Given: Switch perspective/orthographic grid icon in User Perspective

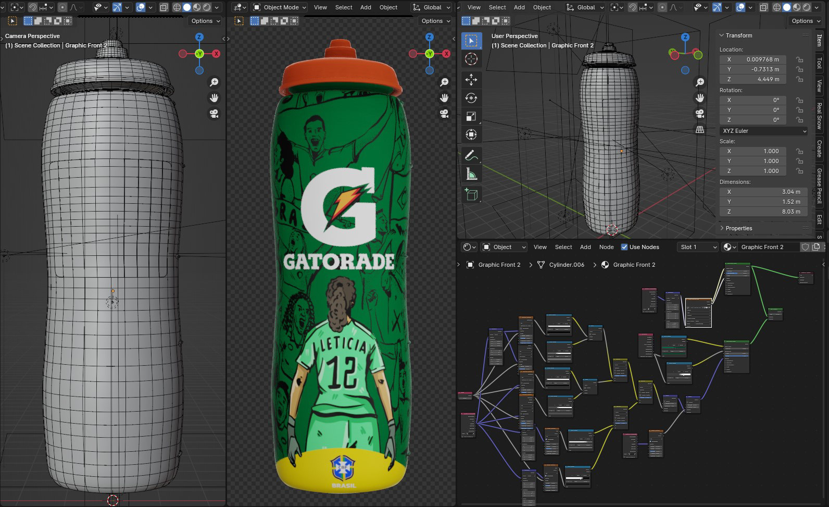Looking at the screenshot, I should [x=700, y=129].
